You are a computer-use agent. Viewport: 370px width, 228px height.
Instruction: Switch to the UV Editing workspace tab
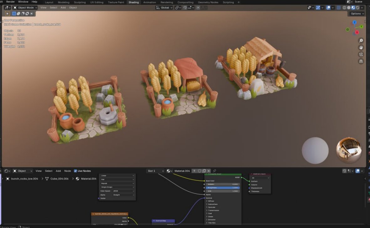point(97,3)
